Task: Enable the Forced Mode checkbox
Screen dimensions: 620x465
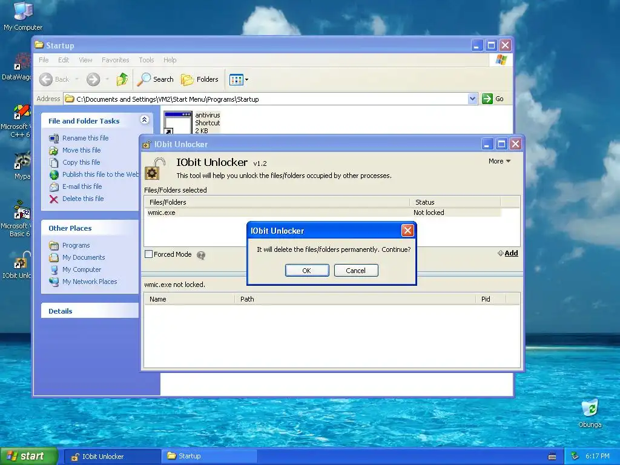Action: tap(149, 254)
